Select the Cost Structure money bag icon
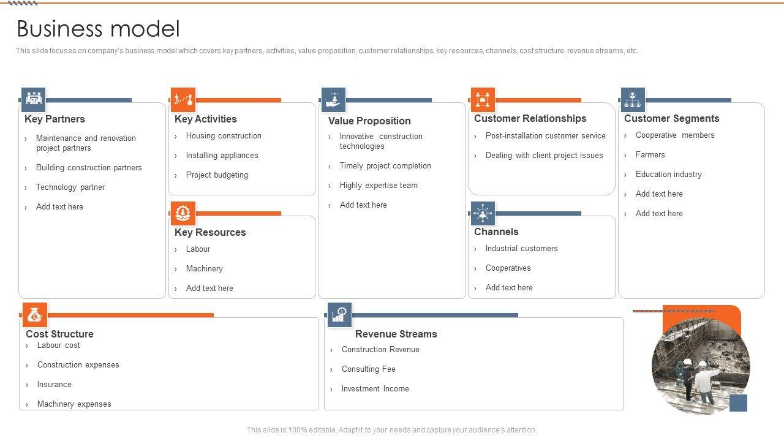Screen dimensions: 784x441 tap(34, 315)
